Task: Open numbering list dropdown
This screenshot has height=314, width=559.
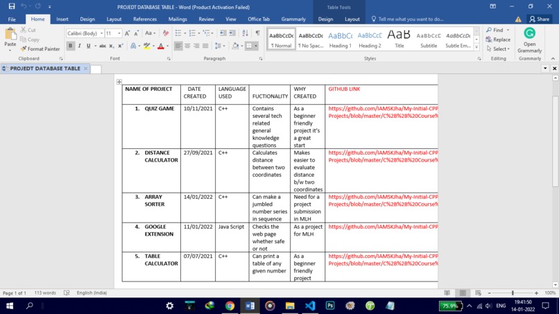Action: tap(199, 33)
